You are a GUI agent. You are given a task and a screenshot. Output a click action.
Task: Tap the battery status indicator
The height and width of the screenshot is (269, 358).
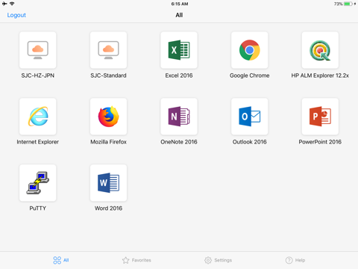click(348, 4)
